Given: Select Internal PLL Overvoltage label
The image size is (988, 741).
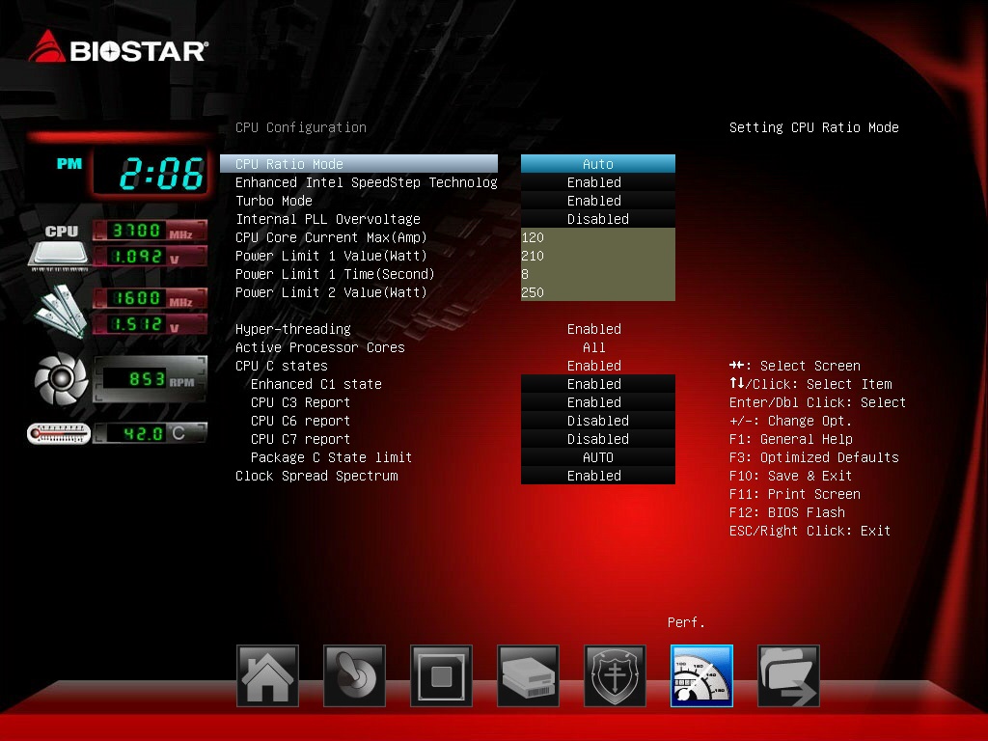Looking at the screenshot, I should [328, 219].
